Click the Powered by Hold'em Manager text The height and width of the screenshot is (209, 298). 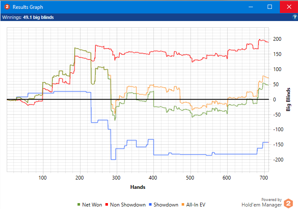pyautogui.click(x=262, y=202)
